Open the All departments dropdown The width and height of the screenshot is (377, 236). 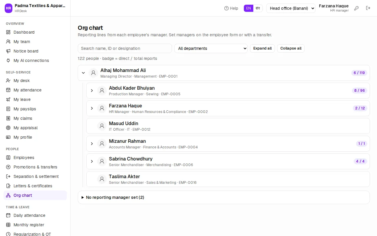[211, 48]
